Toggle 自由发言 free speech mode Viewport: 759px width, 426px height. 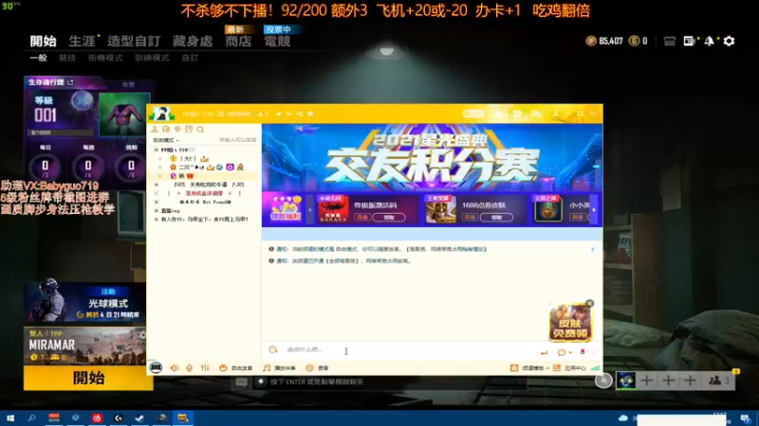click(235, 368)
